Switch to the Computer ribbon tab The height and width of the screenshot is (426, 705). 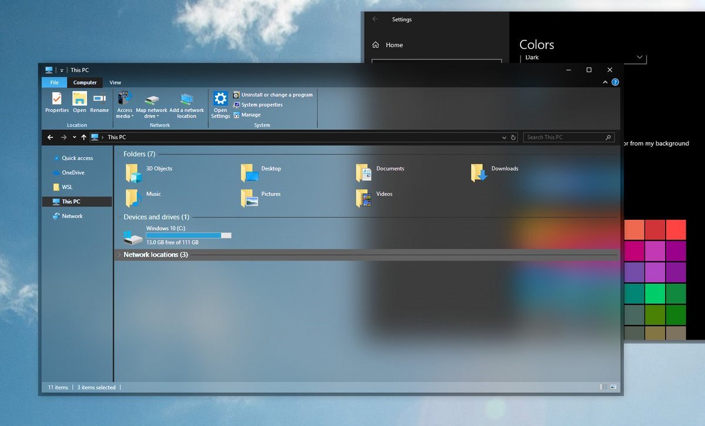click(x=85, y=83)
